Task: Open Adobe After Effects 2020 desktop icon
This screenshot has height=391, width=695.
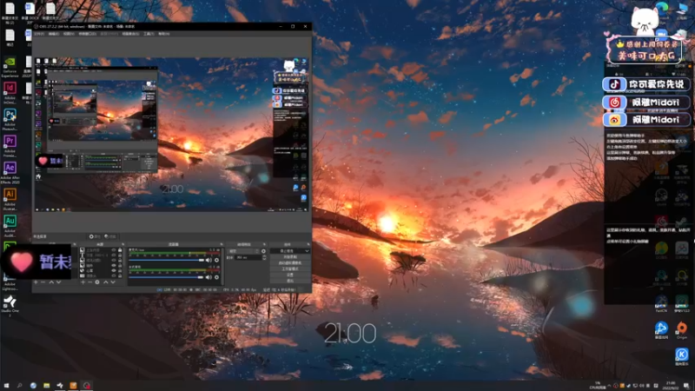Action: tap(10, 172)
